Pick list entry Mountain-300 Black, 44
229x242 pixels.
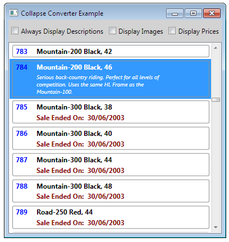[111, 165]
